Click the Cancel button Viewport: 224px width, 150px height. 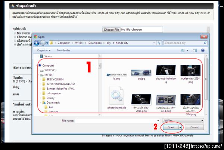[x=194, y=127]
